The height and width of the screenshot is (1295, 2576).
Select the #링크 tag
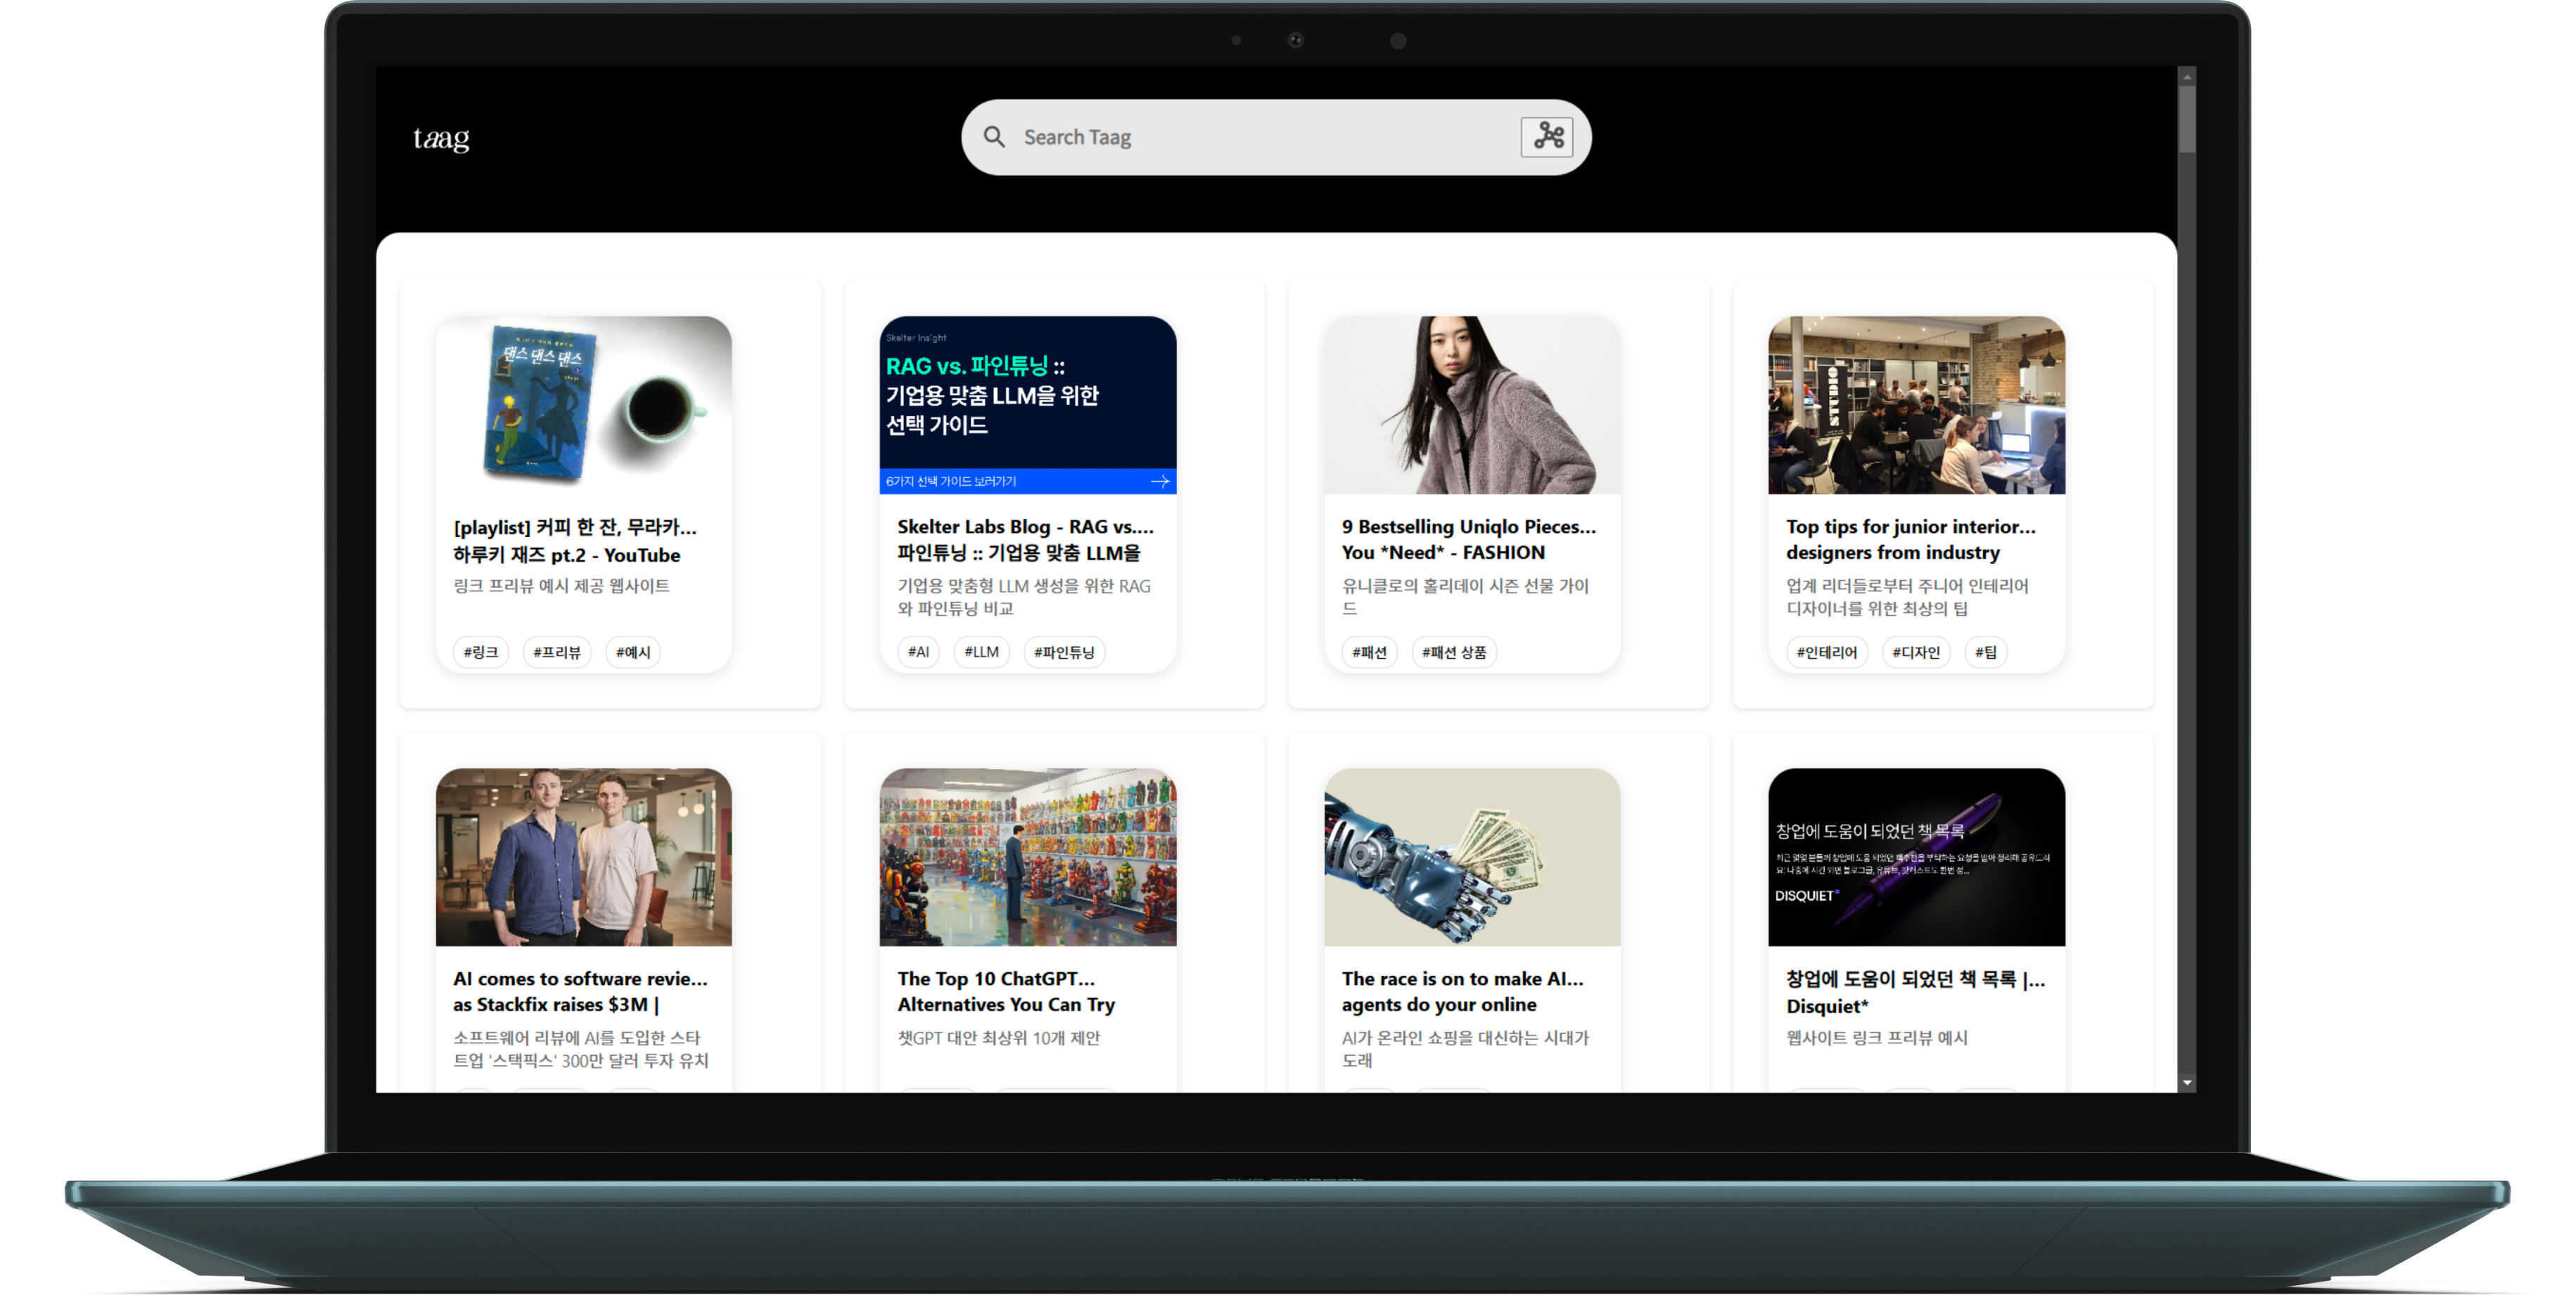point(480,652)
